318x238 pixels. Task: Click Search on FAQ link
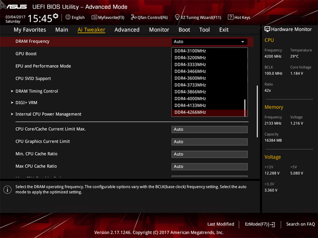tap(300, 224)
